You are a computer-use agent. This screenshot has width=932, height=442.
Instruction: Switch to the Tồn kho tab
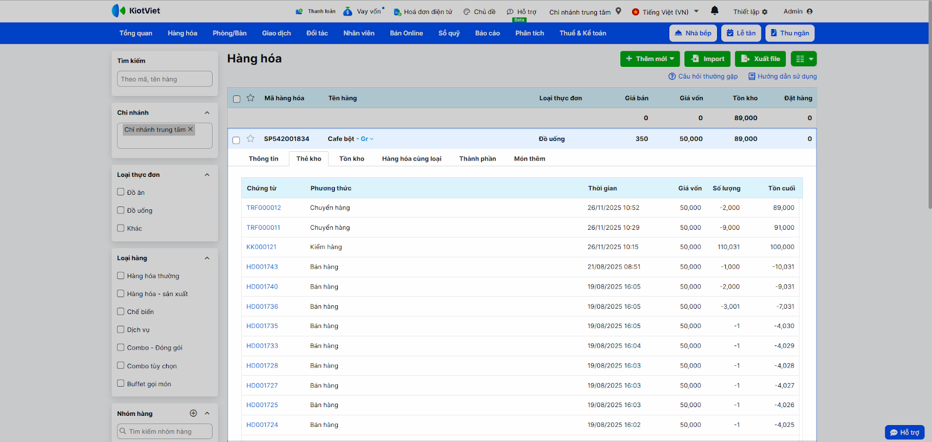click(351, 159)
